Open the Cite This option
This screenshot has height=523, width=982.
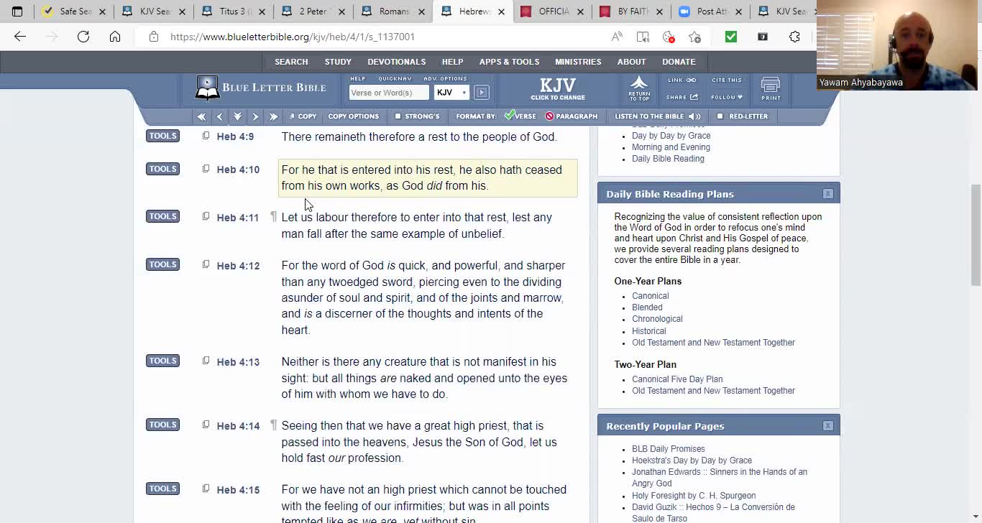pos(727,80)
